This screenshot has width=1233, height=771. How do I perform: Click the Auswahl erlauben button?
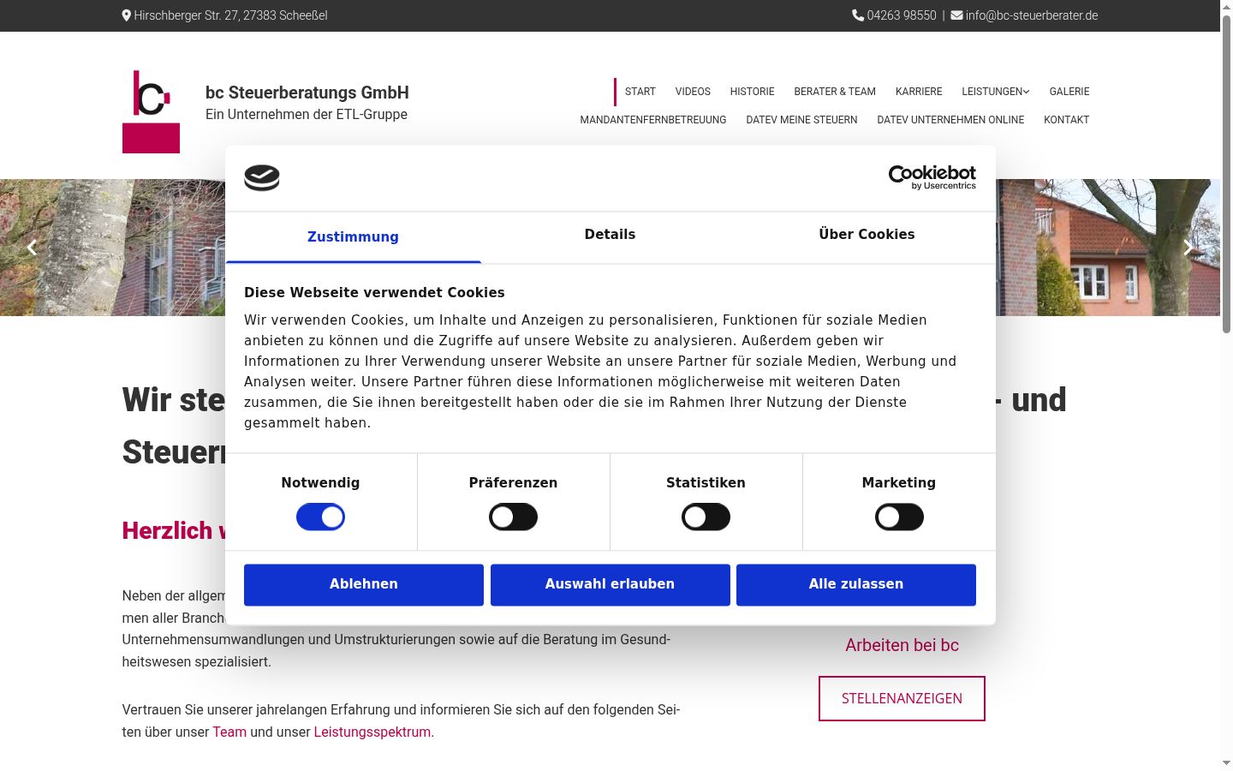coord(611,585)
